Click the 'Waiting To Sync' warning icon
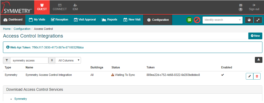 (113, 75)
